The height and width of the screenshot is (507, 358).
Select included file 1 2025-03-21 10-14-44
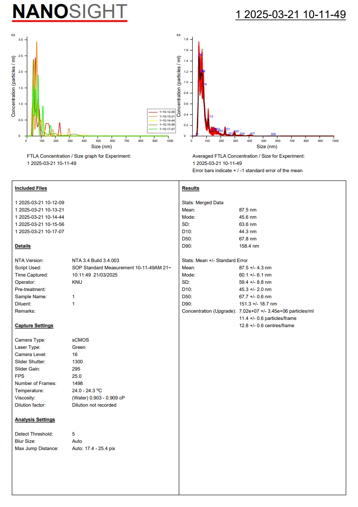pyautogui.click(x=39, y=217)
